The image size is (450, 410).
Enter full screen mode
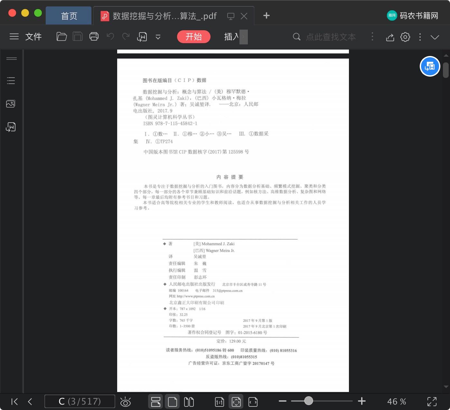(432, 402)
